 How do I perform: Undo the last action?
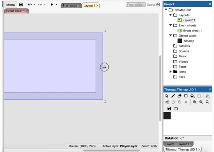click(30, 4)
